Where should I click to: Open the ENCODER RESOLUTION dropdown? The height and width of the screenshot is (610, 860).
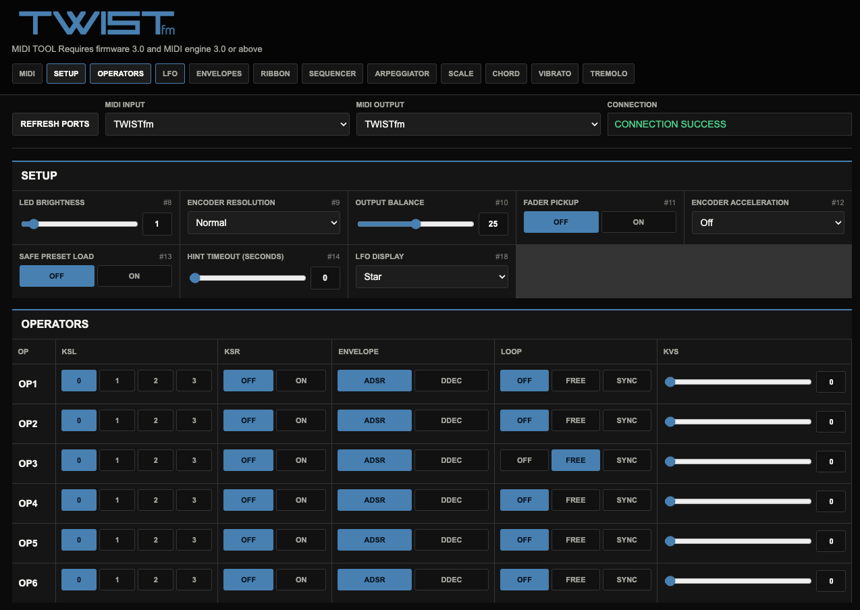(264, 223)
